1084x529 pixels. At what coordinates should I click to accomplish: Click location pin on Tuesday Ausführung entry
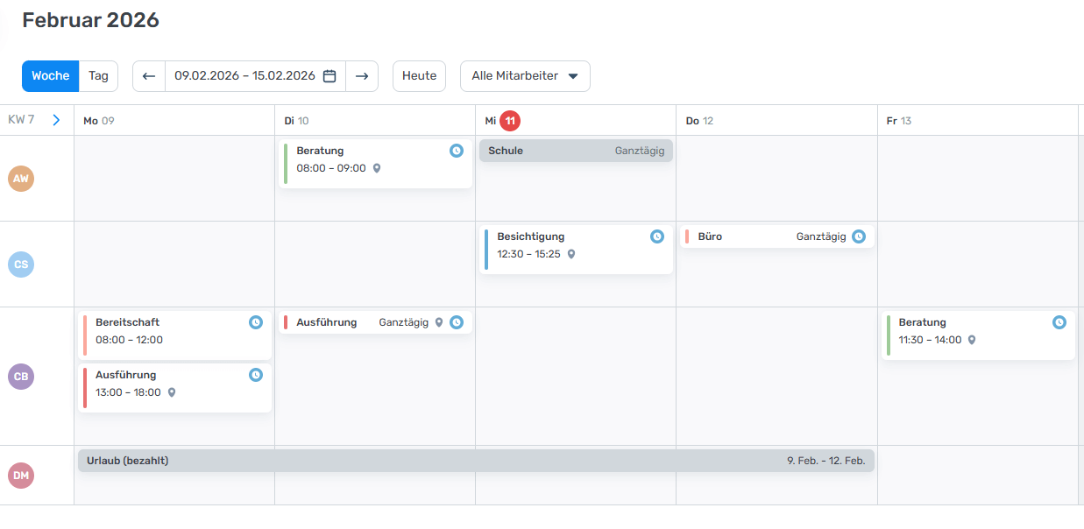coord(439,322)
